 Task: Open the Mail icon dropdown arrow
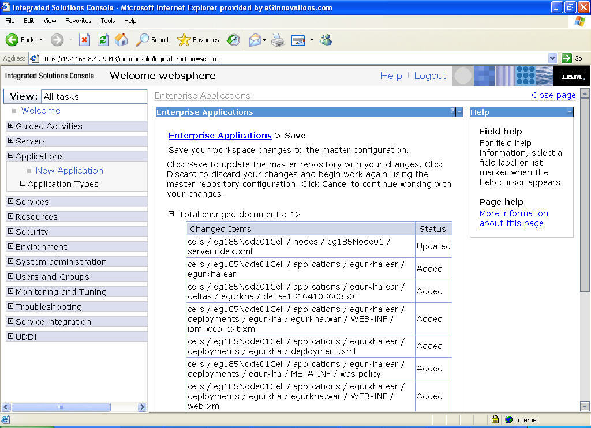264,40
